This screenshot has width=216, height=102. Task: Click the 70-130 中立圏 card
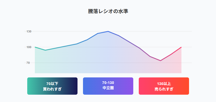click(108, 86)
